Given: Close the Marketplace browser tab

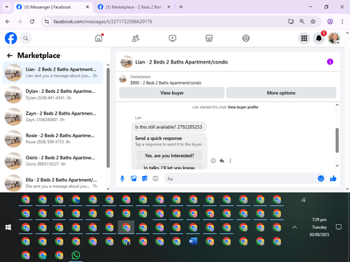Looking at the screenshot, I should [x=169, y=7].
